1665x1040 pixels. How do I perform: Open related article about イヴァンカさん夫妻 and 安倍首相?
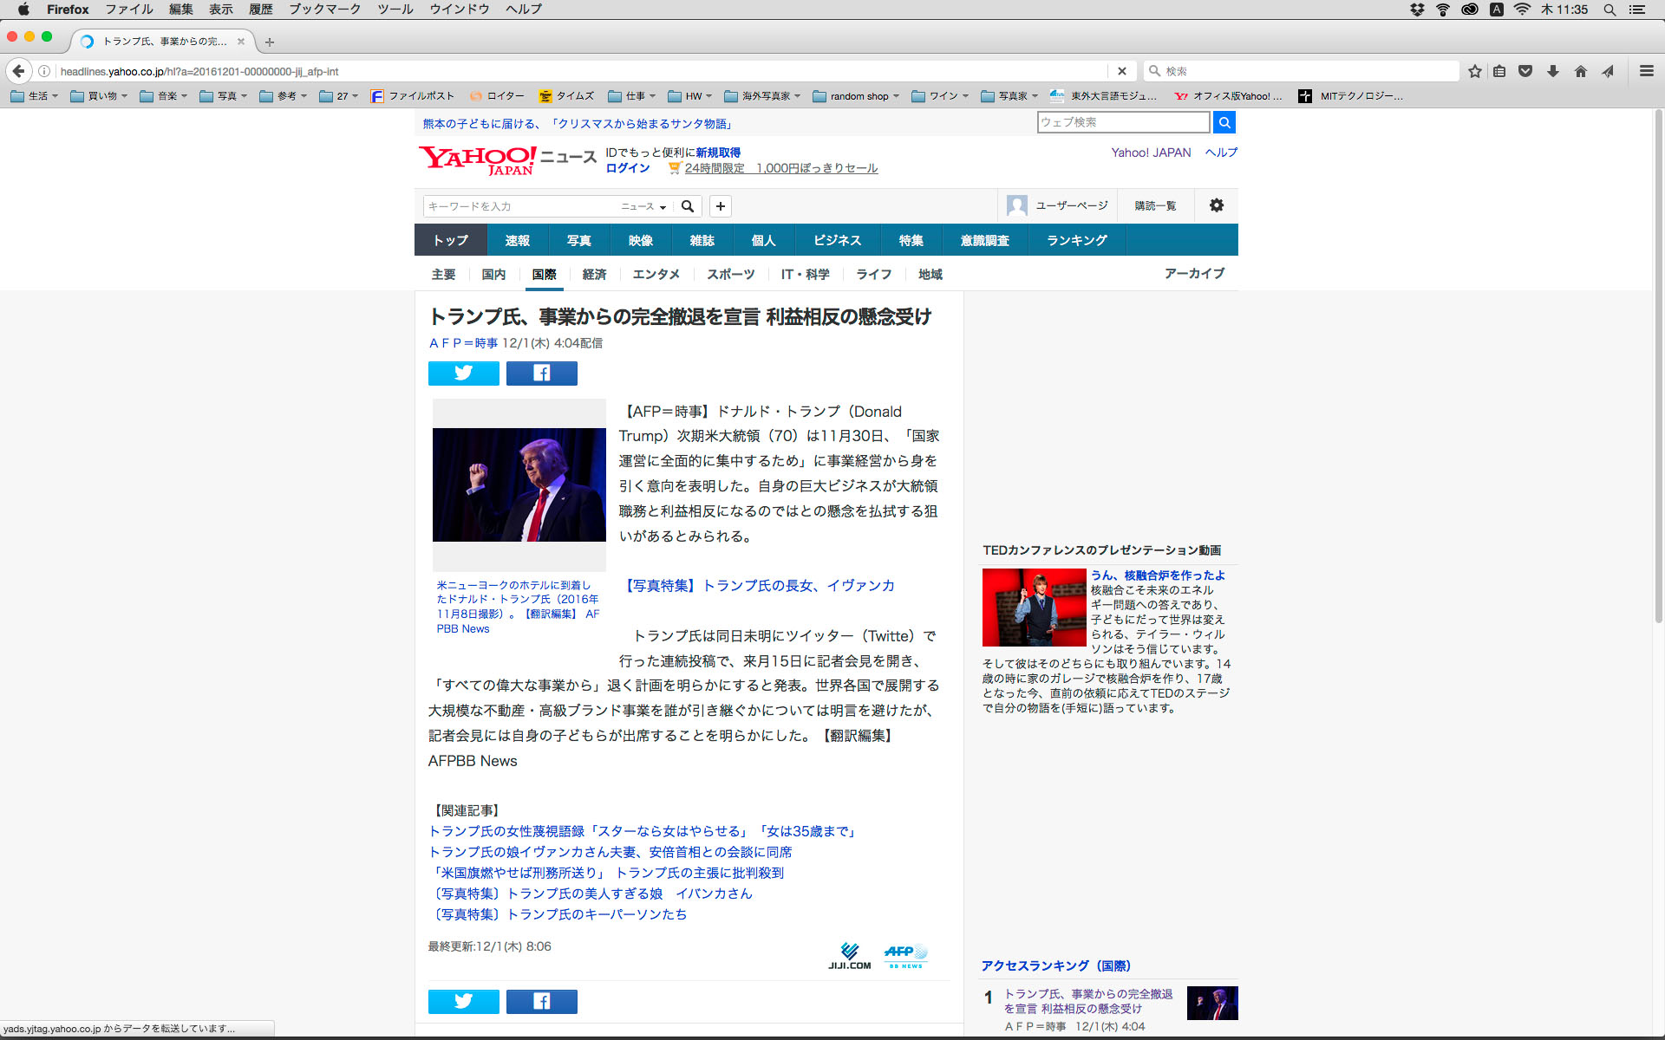pyautogui.click(x=610, y=852)
